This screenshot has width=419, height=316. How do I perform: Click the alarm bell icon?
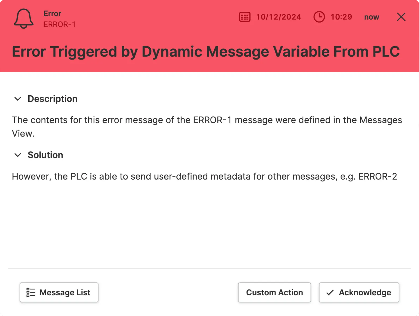(x=24, y=19)
